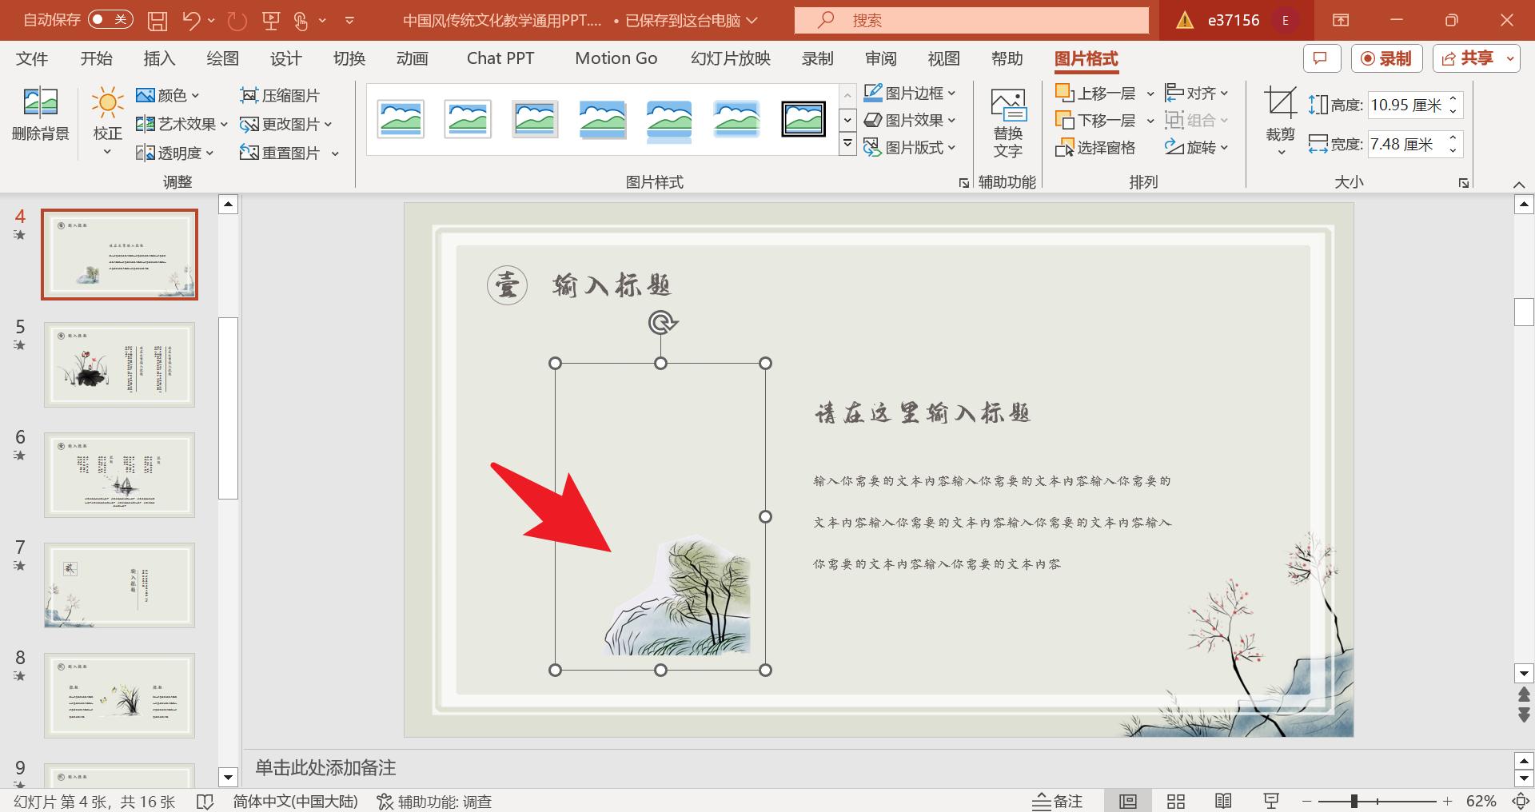Start slideshow from status bar icon
Viewport: 1535px width, 812px height.
pyautogui.click(x=1271, y=801)
